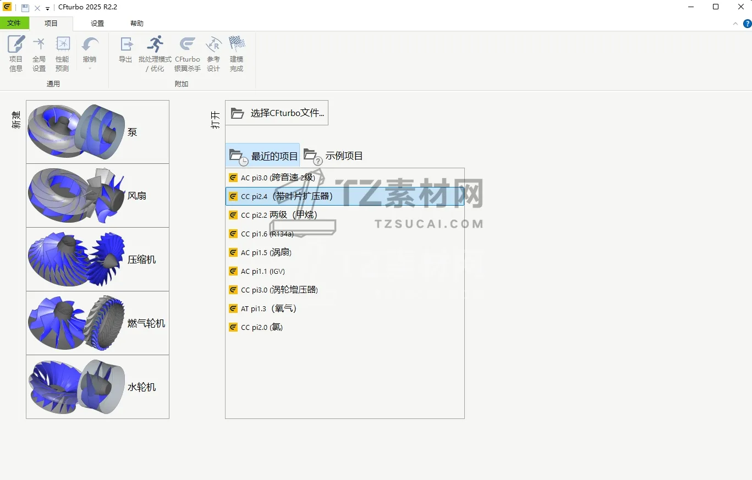Create a new 水轮机 water turbine design
Image resolution: width=752 pixels, height=480 pixels.
[x=98, y=387]
